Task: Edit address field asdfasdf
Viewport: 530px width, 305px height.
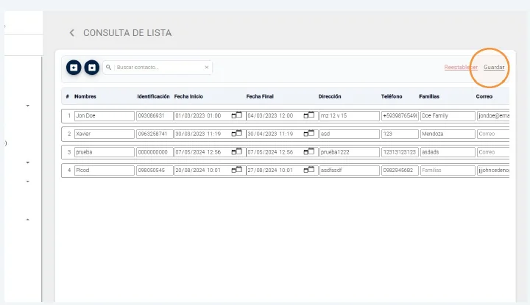Action: point(350,171)
